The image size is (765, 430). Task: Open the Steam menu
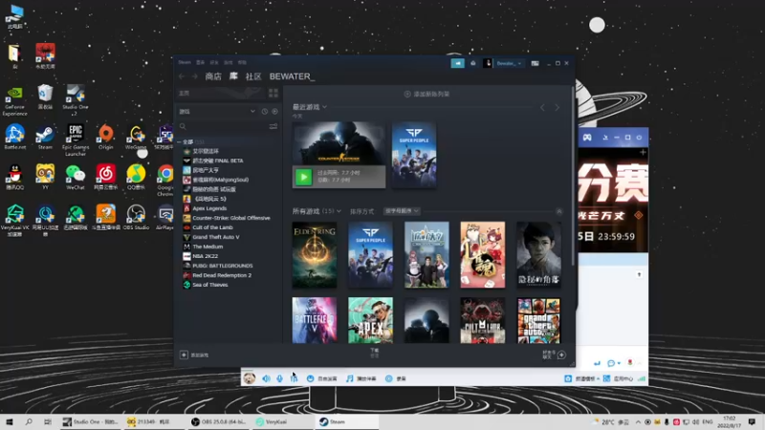(185, 62)
